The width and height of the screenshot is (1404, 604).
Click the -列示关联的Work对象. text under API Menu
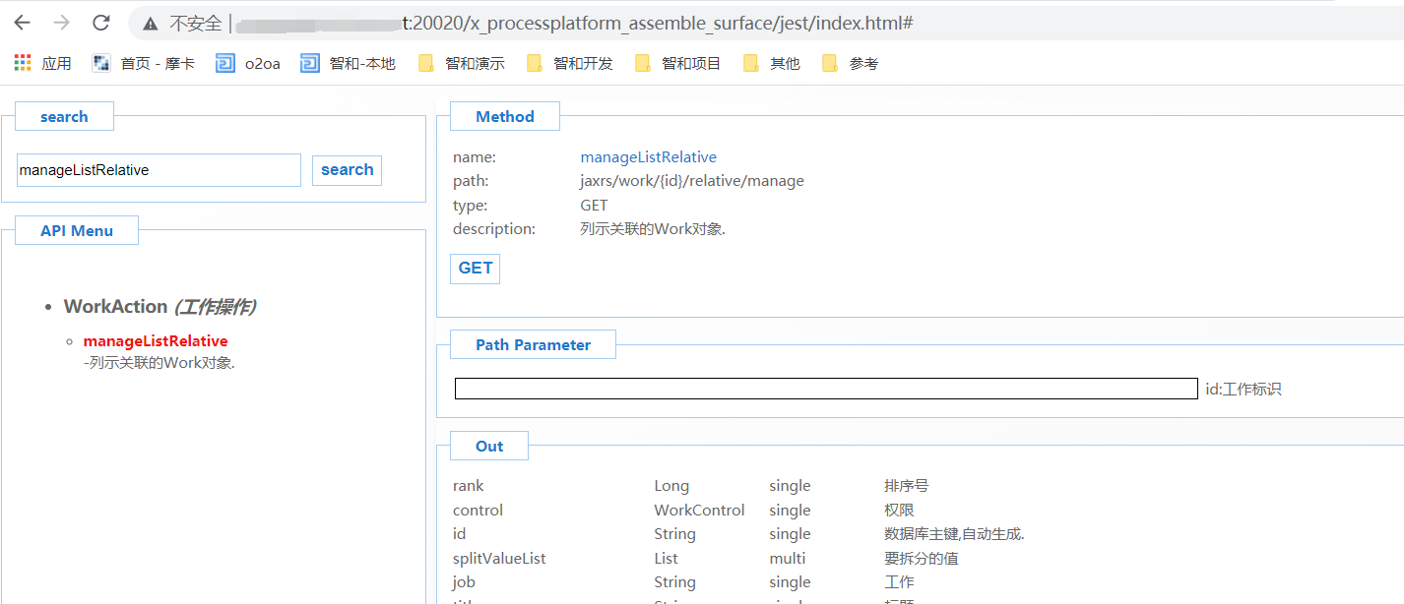pyautogui.click(x=160, y=363)
